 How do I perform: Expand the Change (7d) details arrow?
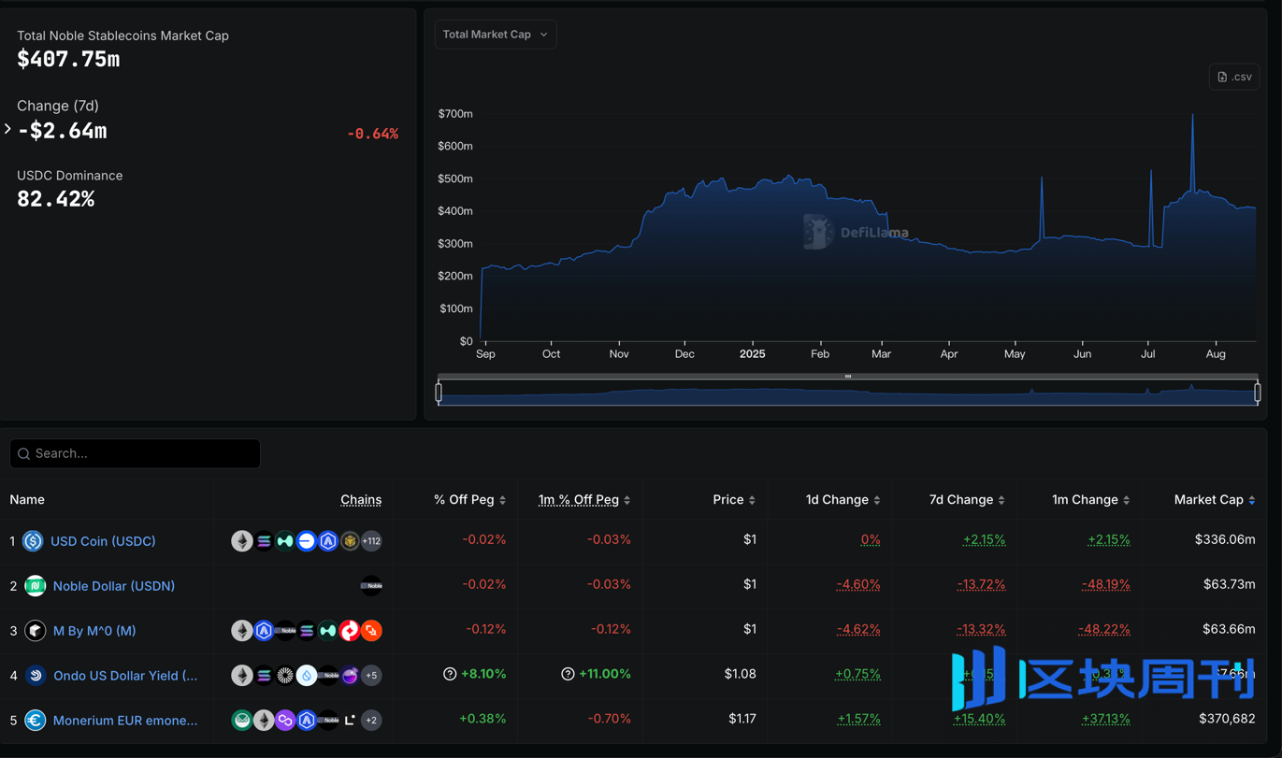pos(7,129)
